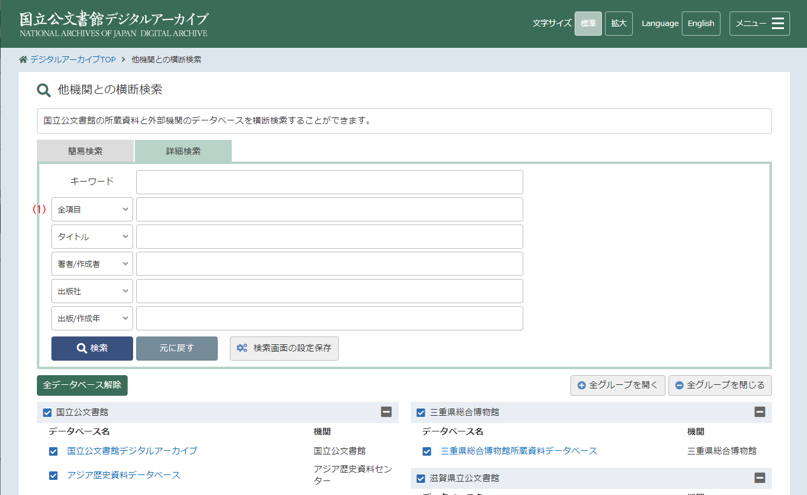The image size is (807, 495).
Task: Focus the input next to 全項目
Action: [330, 209]
